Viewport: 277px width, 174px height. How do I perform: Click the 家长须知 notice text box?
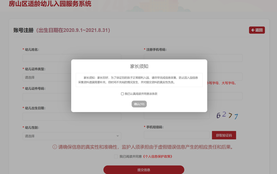139,80
